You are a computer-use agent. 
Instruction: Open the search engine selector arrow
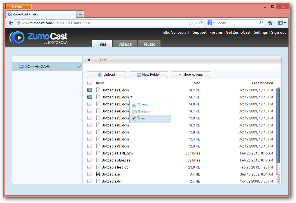click(214, 23)
